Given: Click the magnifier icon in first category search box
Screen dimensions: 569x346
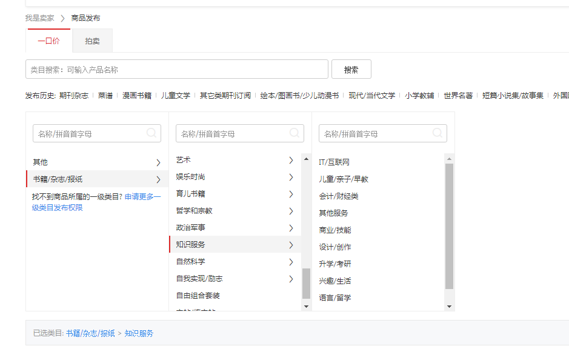Looking at the screenshot, I should [151, 133].
